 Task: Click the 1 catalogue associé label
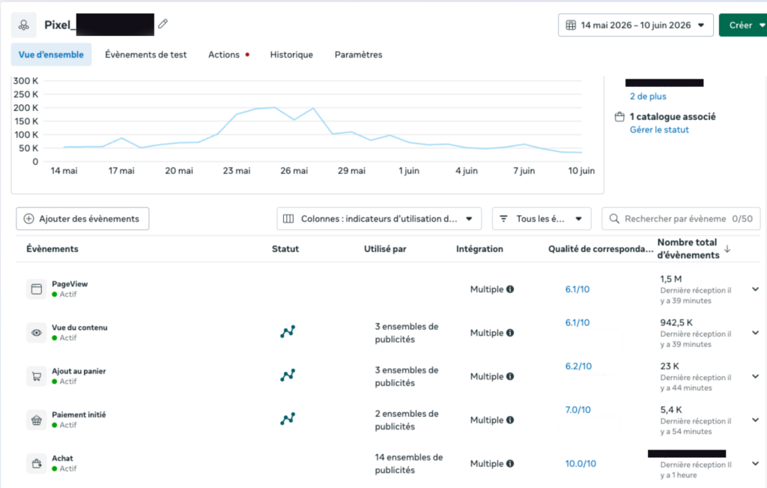pyautogui.click(x=673, y=116)
